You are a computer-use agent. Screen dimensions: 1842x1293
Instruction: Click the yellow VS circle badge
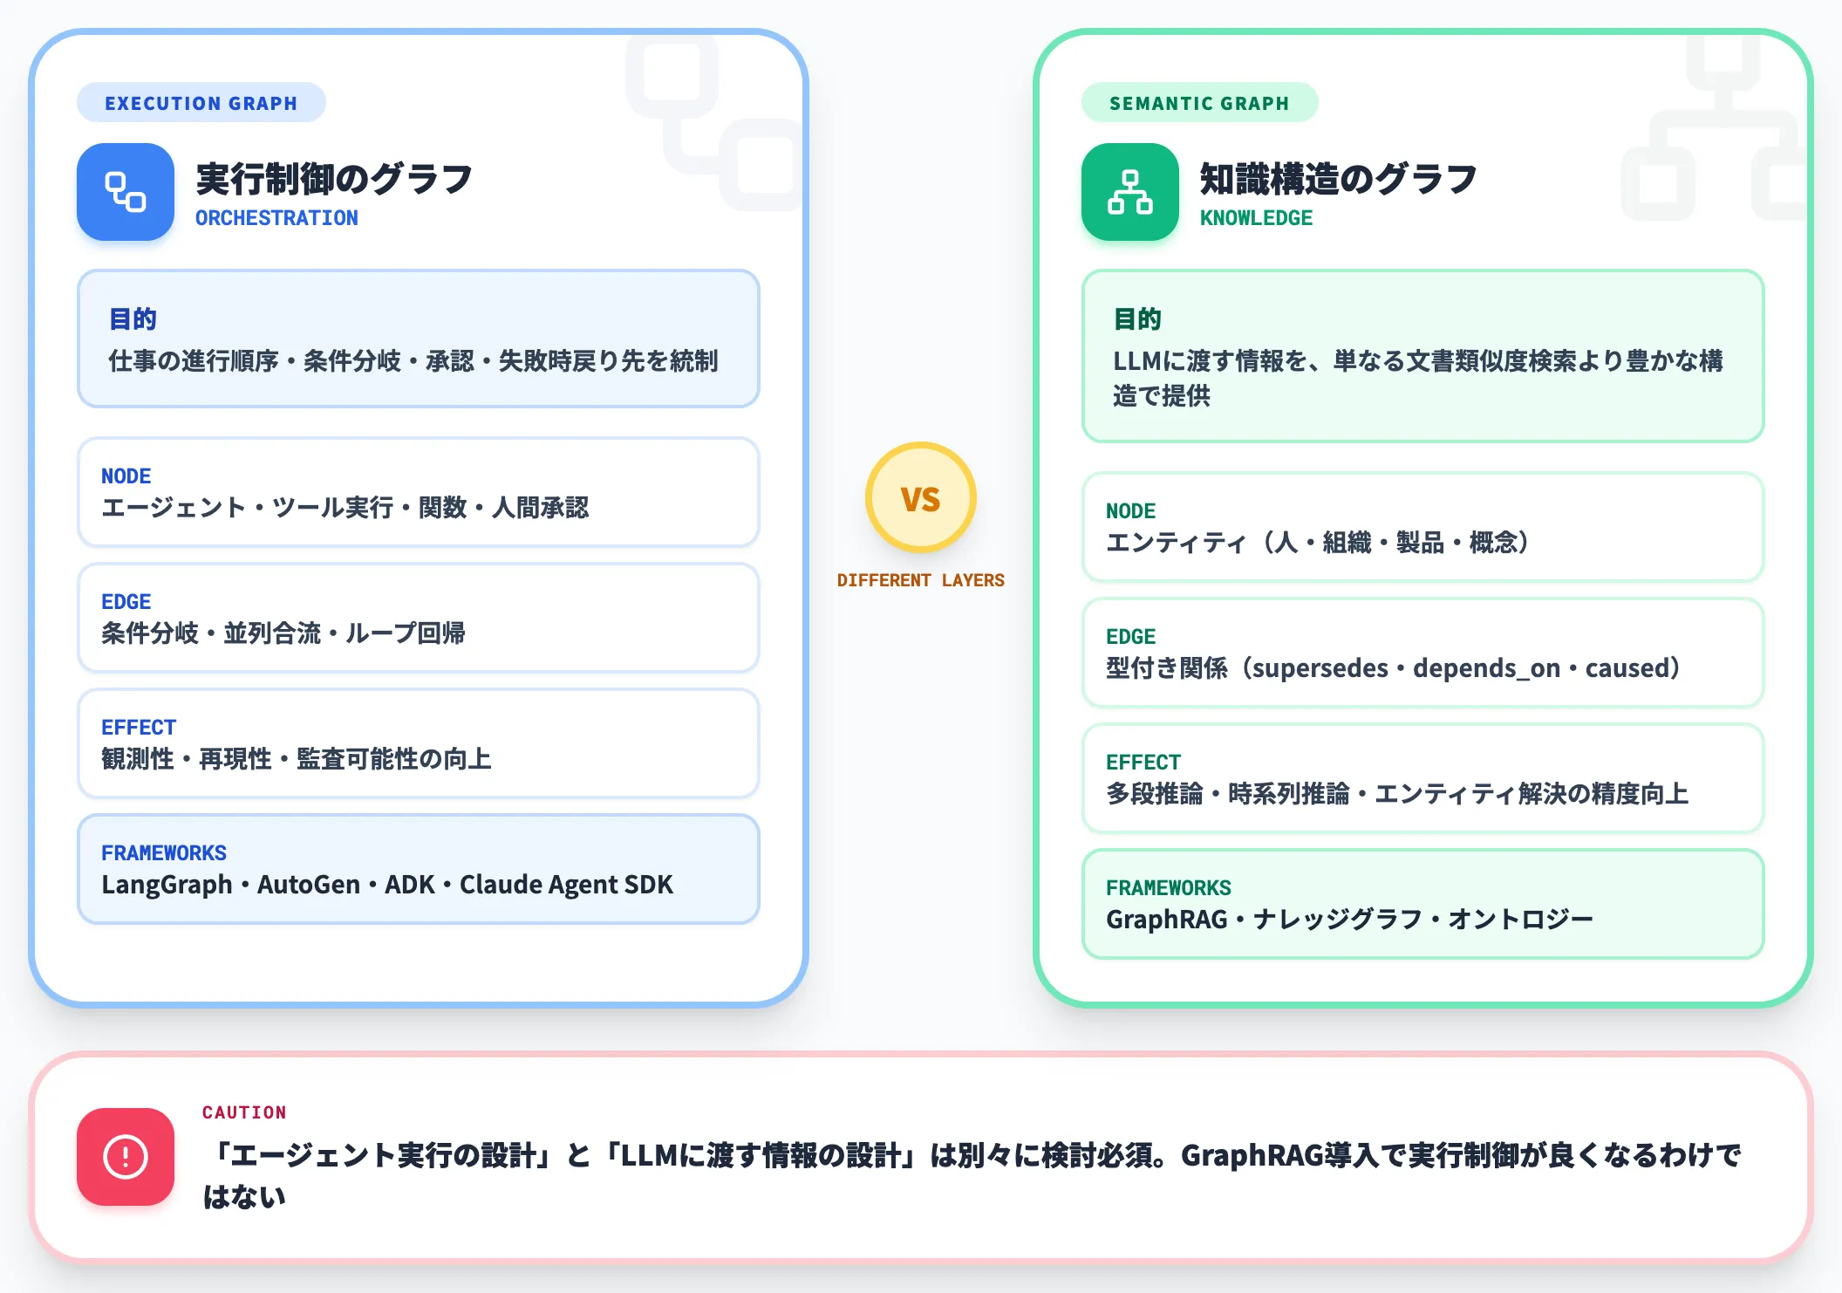[921, 497]
